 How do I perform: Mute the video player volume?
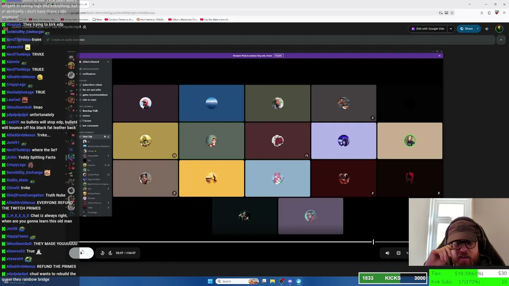click(x=387, y=253)
